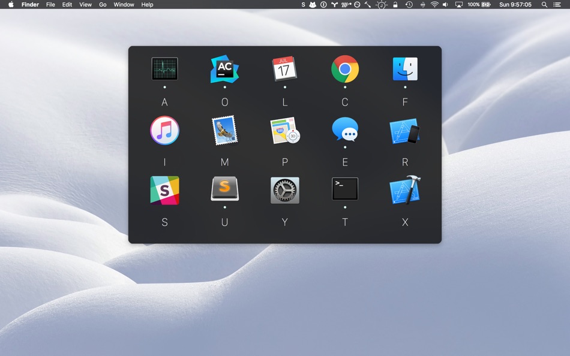Click the shortcut letter L label
Viewport: 570px width, 356px height.
[x=285, y=102]
